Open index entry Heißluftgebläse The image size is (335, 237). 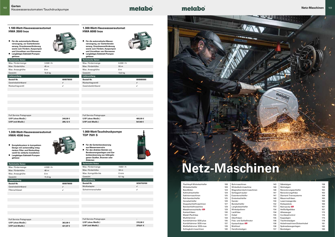click(x=287, y=209)
